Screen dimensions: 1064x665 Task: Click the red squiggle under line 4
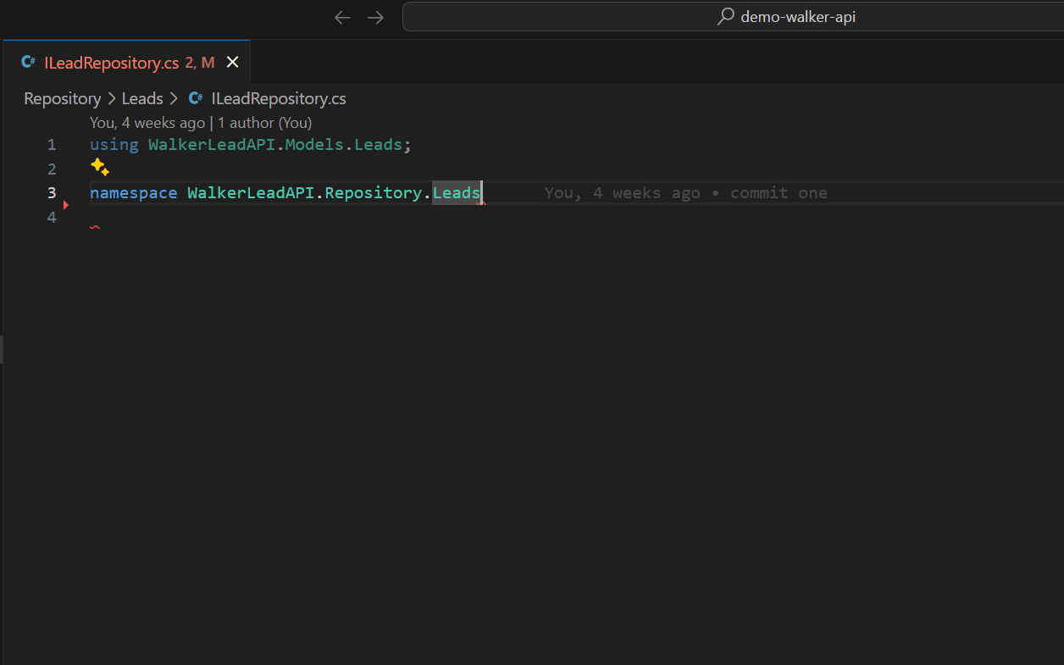pyautogui.click(x=95, y=227)
